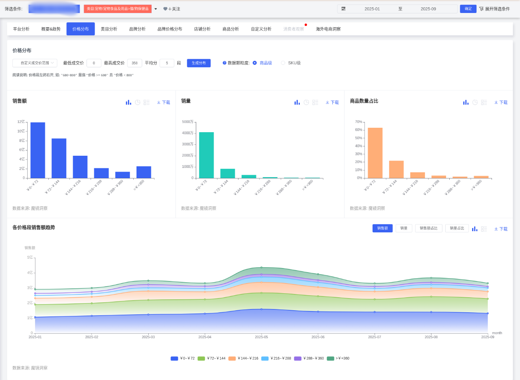Viewport: 520px width, 380px height.
Task: Show 销量 chart as data table
Action: click(315, 103)
